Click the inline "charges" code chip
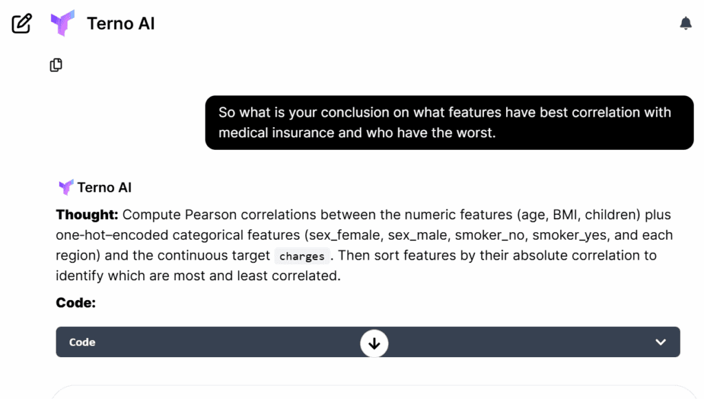This screenshot has width=704, height=399. pos(302,256)
